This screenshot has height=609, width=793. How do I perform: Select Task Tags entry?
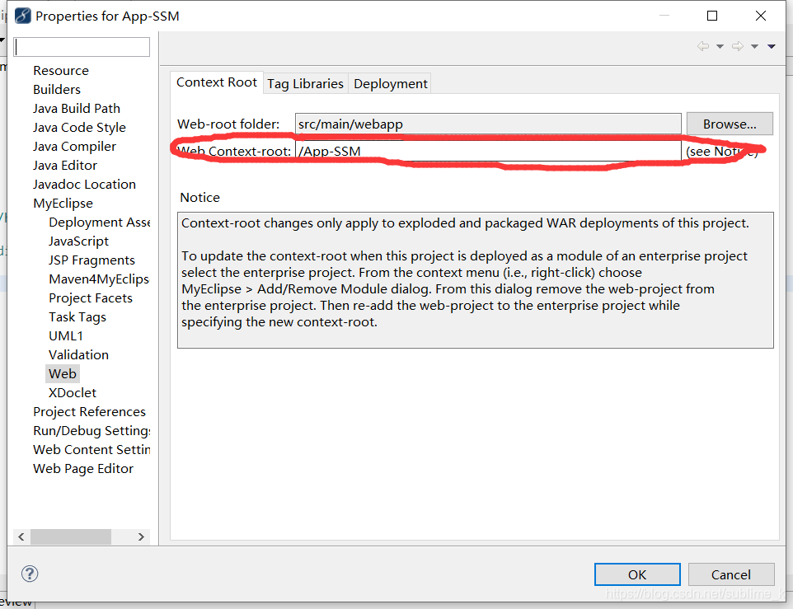[77, 317]
